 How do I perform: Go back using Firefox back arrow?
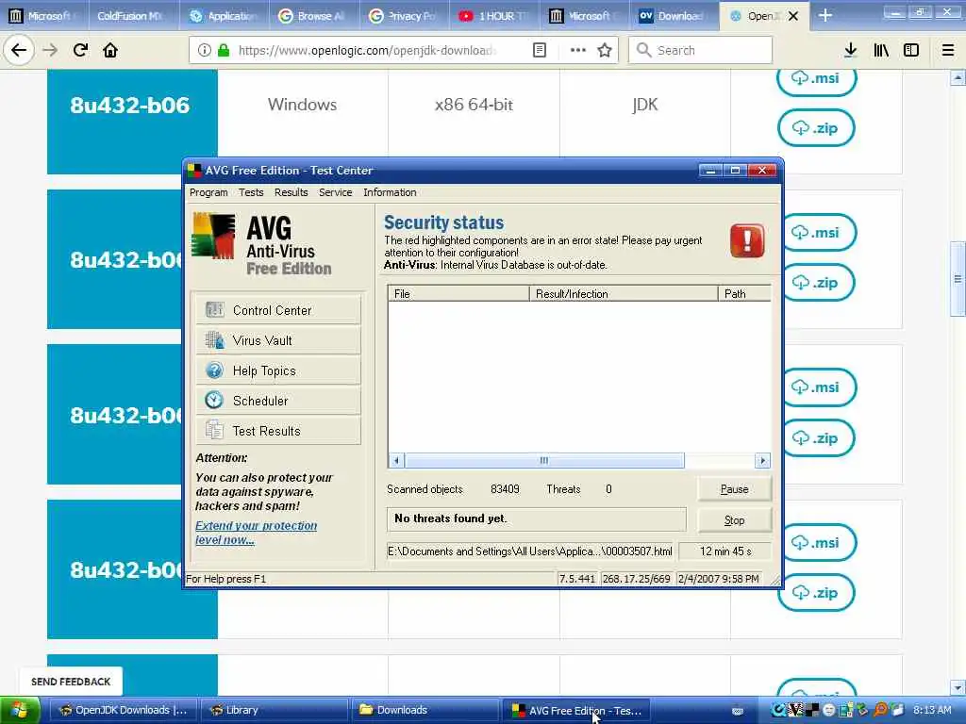pyautogui.click(x=19, y=50)
